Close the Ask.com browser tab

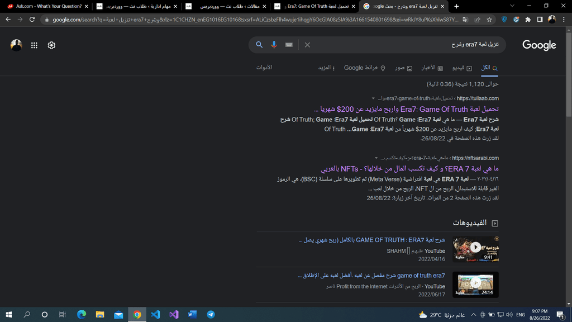pos(86,6)
